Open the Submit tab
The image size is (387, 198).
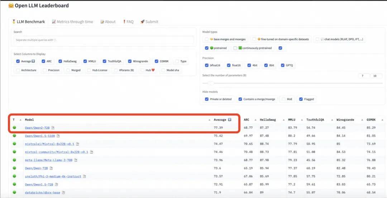pos(149,22)
